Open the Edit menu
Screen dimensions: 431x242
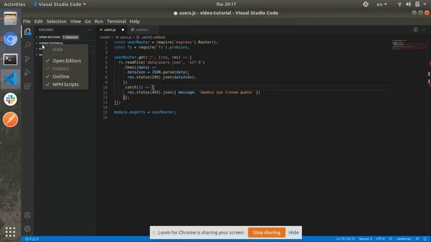point(38,22)
